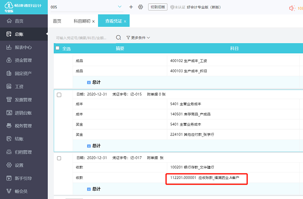Open 工资 payroll icon
Image resolution: width=303 pixels, height=199 pixels.
tap(9, 86)
